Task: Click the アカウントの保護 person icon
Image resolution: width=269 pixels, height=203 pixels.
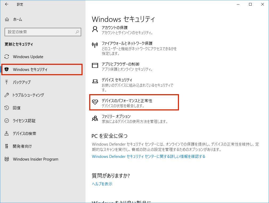Action: pyautogui.click(x=95, y=29)
